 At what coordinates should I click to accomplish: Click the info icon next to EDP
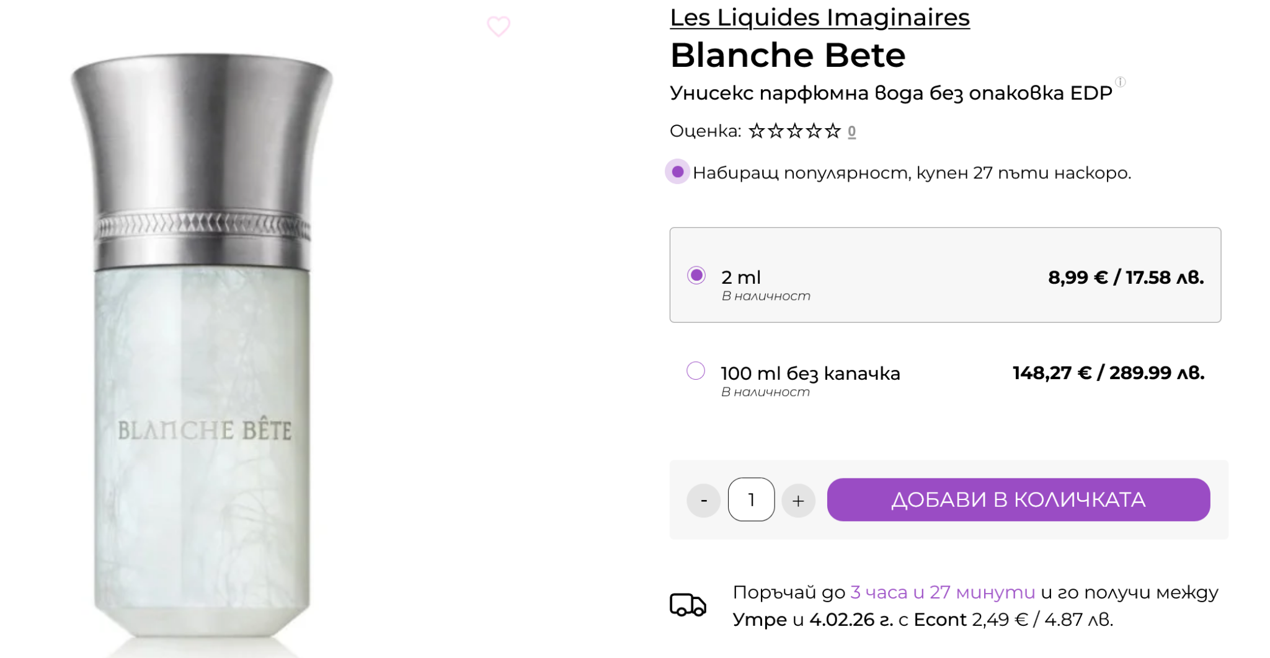[1120, 82]
